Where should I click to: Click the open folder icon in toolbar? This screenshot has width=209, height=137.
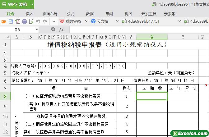pyautogui.click(x=4, y=21)
